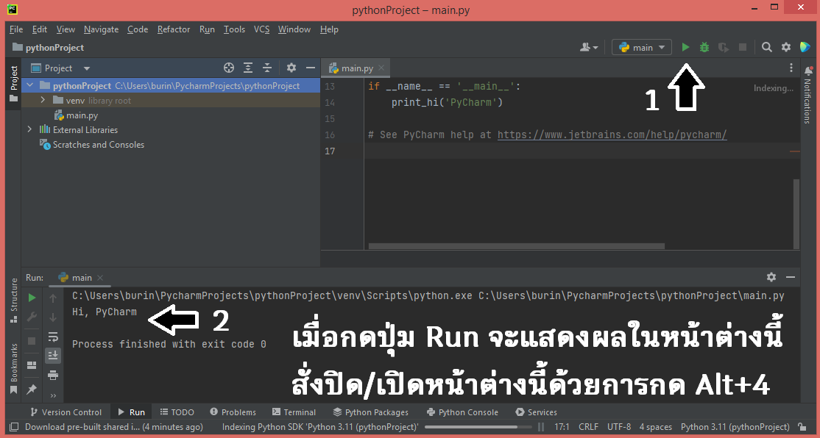The image size is (820, 438).
Task: Rerun main in Run tool window
Action: tap(32, 298)
